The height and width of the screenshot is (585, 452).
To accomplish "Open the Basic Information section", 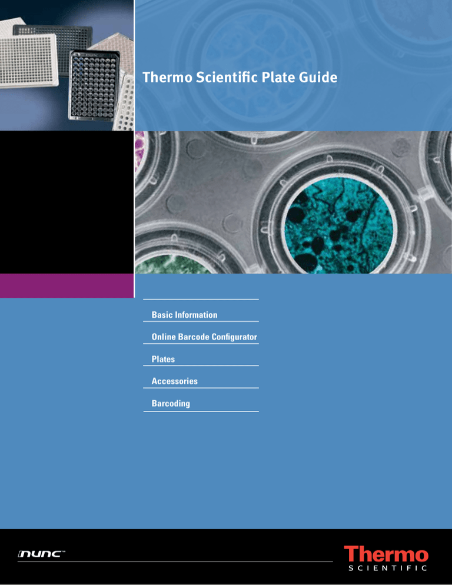I will (184, 315).
